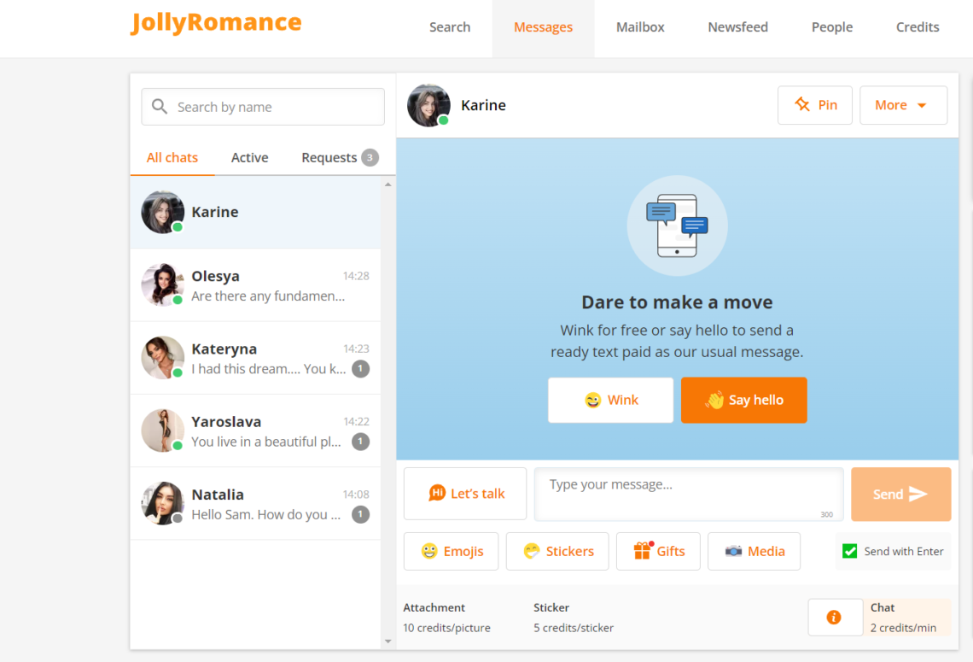Open the Stickers picker
Image resolution: width=973 pixels, height=662 pixels.
click(x=557, y=552)
